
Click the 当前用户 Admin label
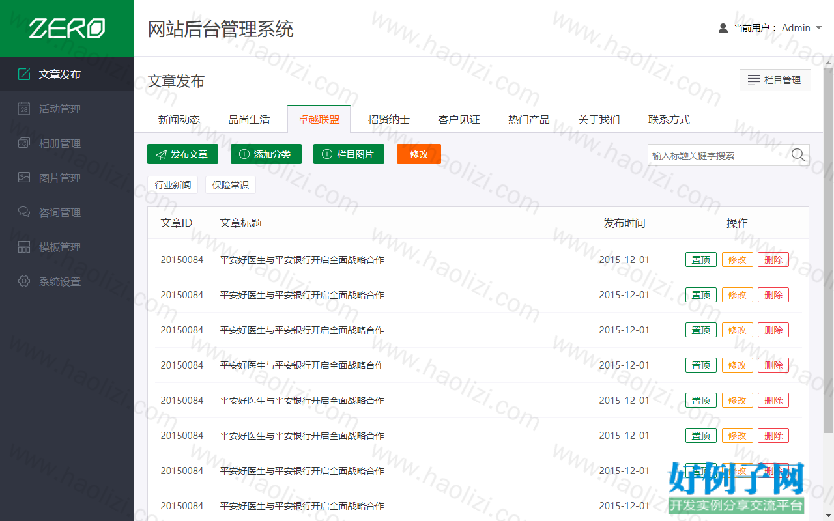(x=771, y=28)
